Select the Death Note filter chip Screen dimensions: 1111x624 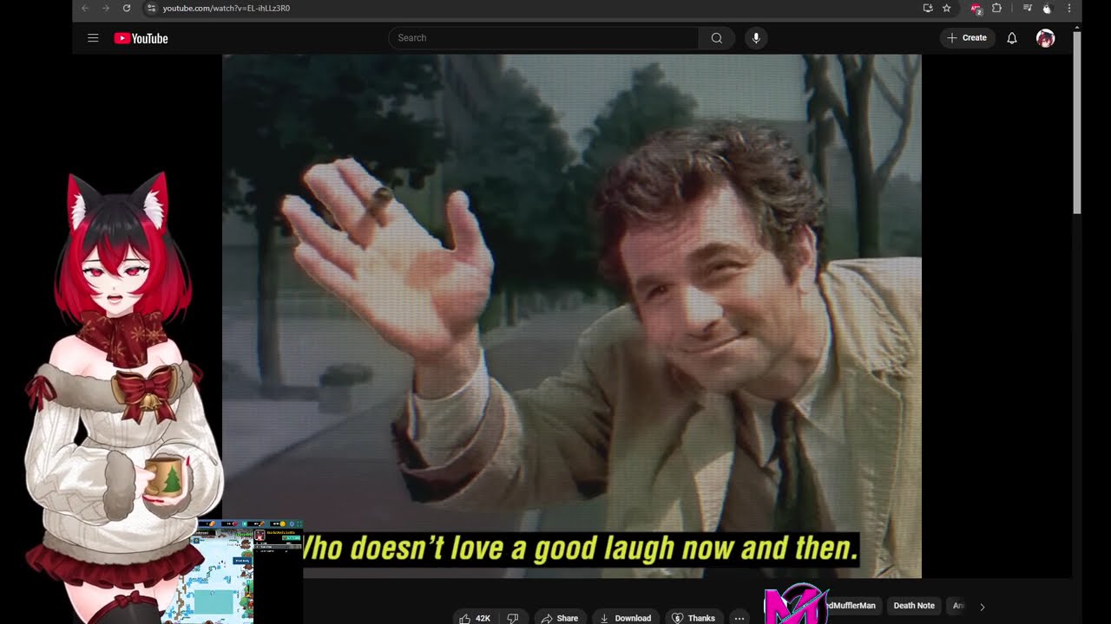tap(914, 606)
